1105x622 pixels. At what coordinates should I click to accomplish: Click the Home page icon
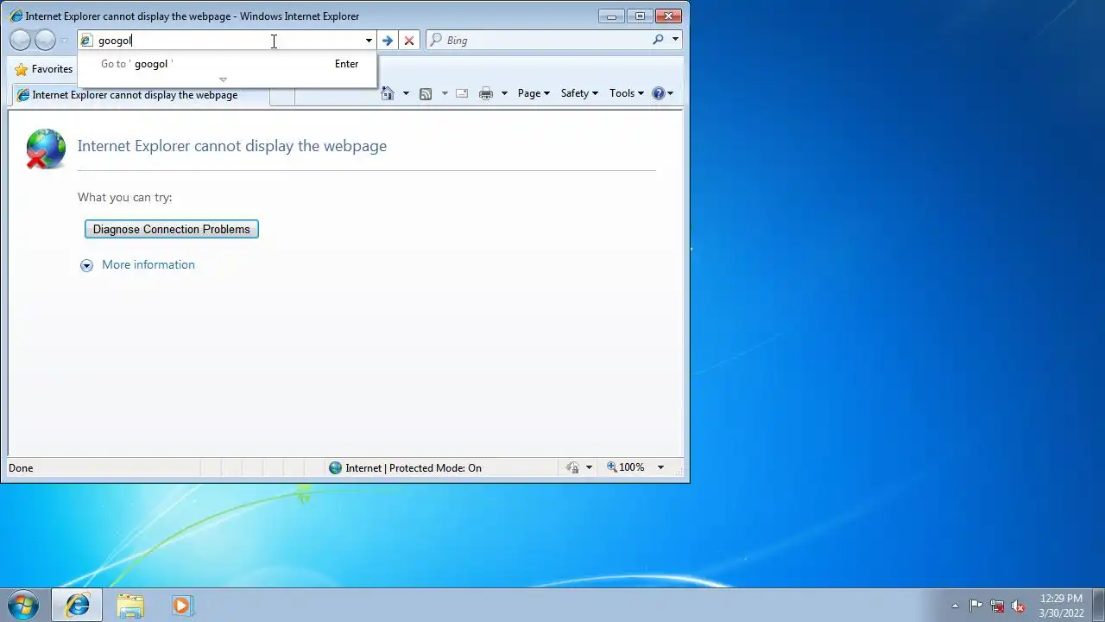click(388, 93)
